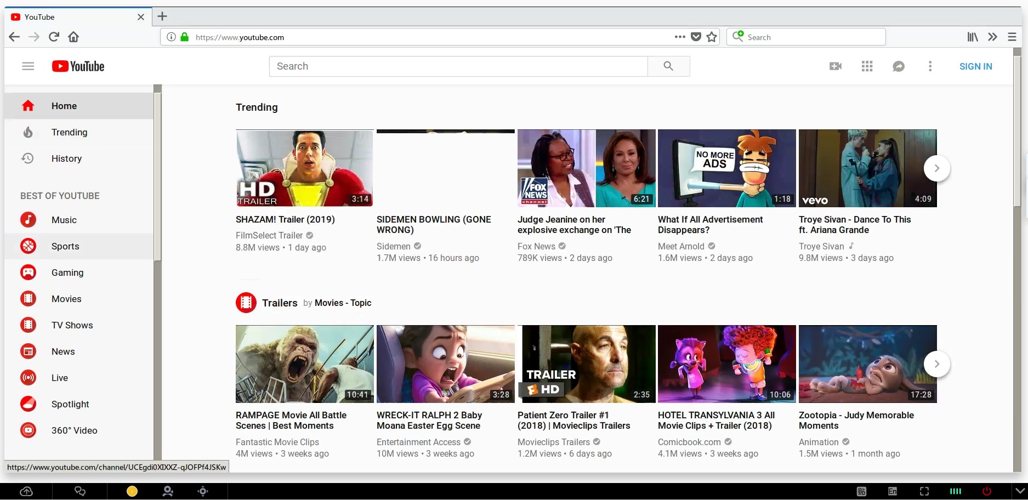Click the fullscreen icon in bottom bar

[x=924, y=491]
